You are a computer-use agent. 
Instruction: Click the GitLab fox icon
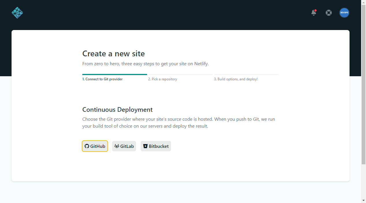click(x=117, y=146)
